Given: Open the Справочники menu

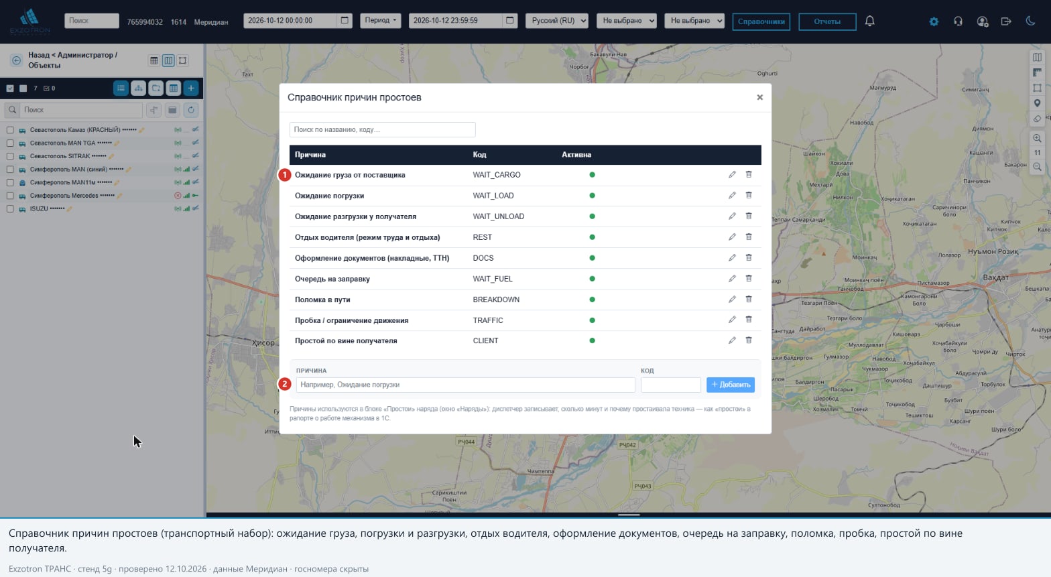Looking at the screenshot, I should click(761, 21).
